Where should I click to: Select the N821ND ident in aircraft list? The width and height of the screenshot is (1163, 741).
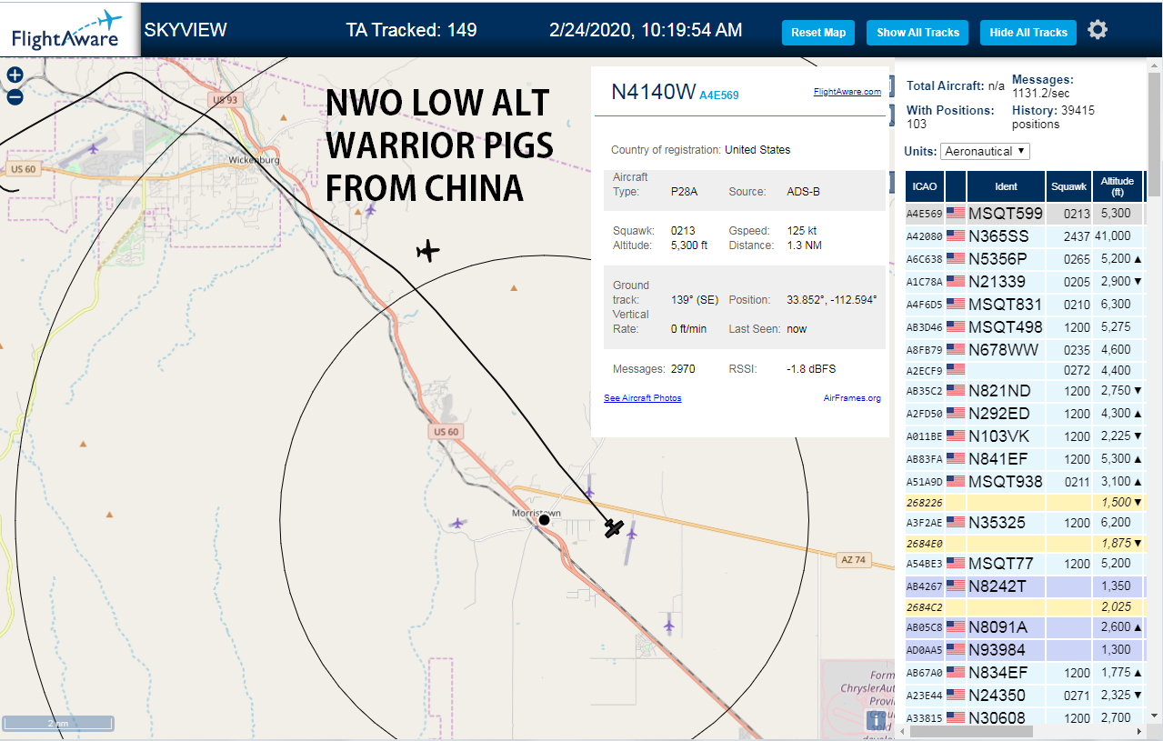coord(999,391)
